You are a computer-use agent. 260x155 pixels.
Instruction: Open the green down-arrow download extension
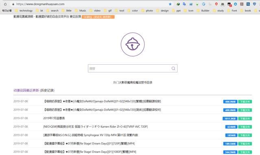tap(197, 4)
